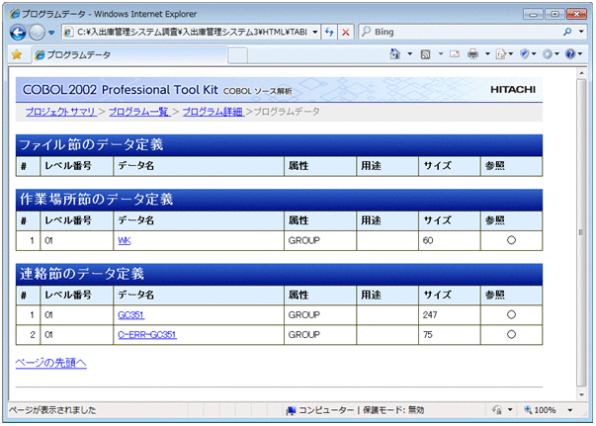Viewport: 596px width, 426px height.
Task: Select the プログラムデータ browser tab
Action: 129,55
